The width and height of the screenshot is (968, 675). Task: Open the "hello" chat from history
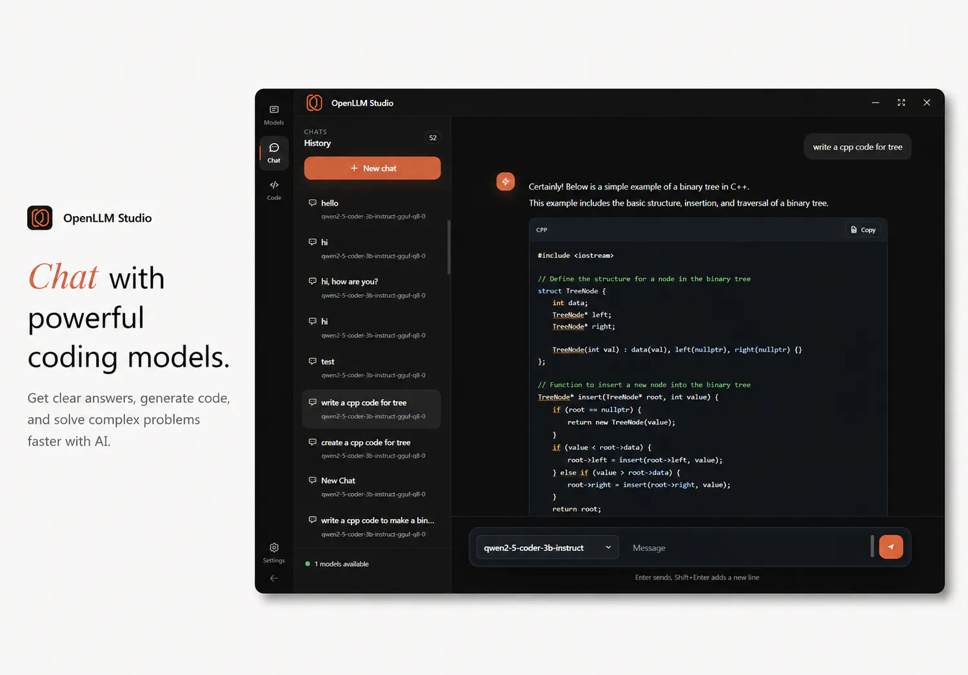(x=371, y=209)
